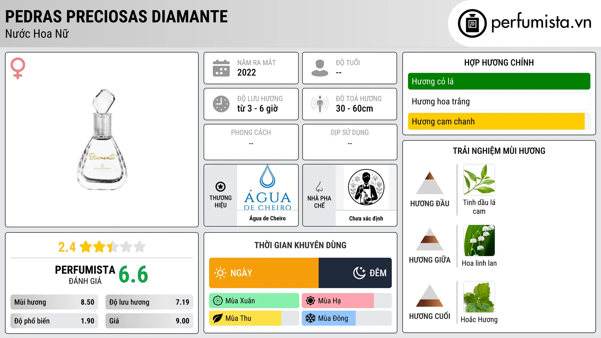Image resolution: width=601 pixels, height=338 pixels.
Task: Click the 2.4 star rating number
Action: pyautogui.click(x=67, y=247)
